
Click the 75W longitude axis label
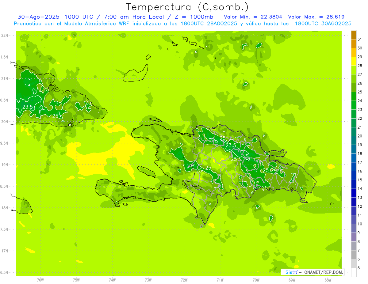tap(76, 280)
